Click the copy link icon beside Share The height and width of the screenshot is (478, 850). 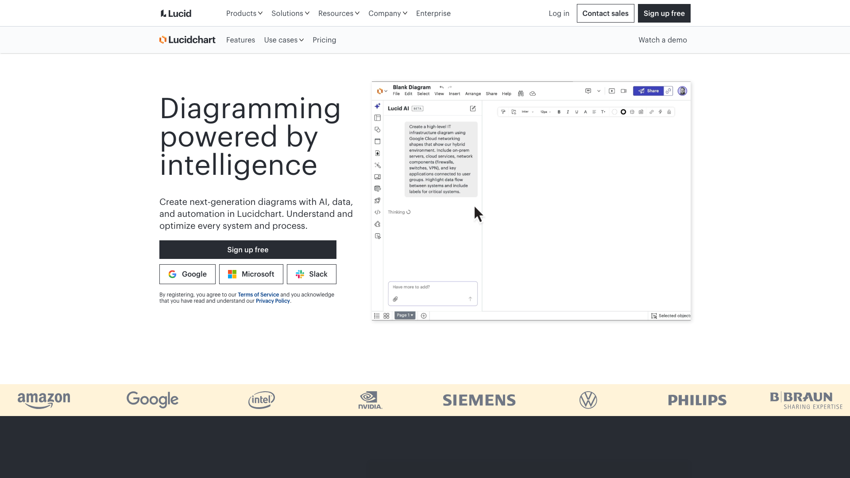tap(668, 91)
